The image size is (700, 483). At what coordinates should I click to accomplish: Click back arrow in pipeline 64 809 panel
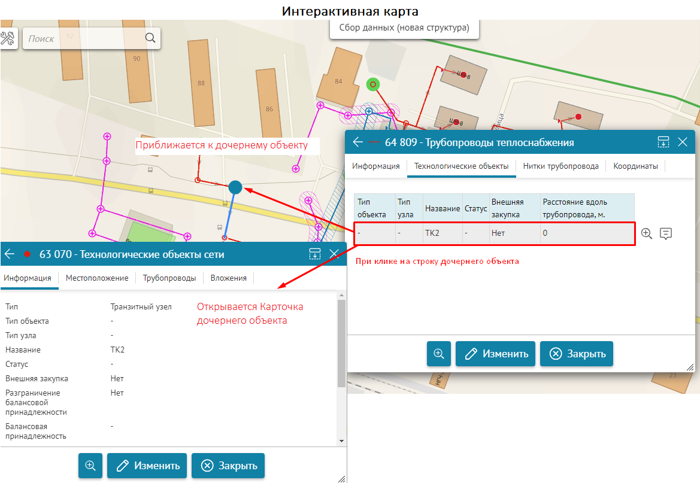pyautogui.click(x=358, y=142)
